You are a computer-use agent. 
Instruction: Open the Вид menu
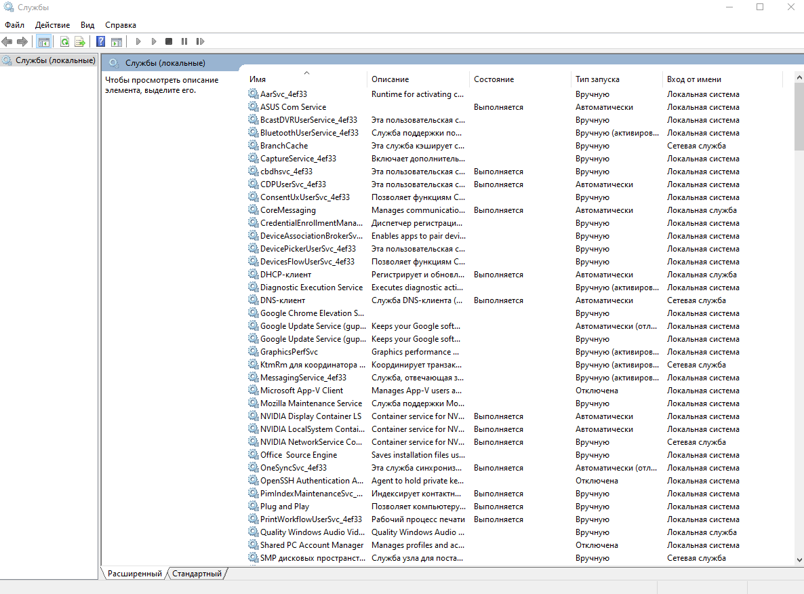coord(87,25)
